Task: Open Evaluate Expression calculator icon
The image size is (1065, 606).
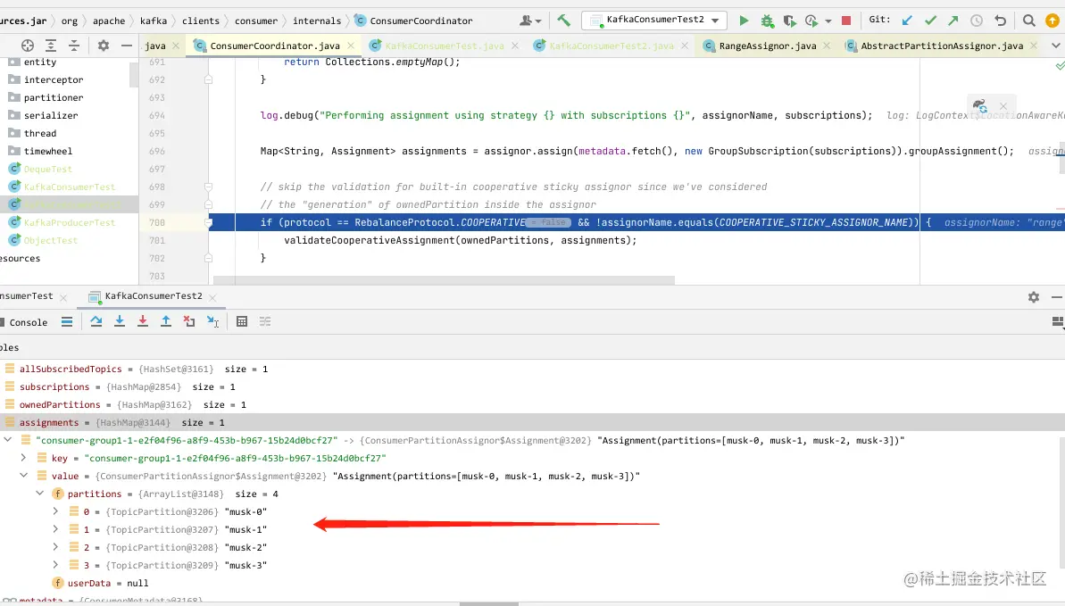Action: pos(242,321)
